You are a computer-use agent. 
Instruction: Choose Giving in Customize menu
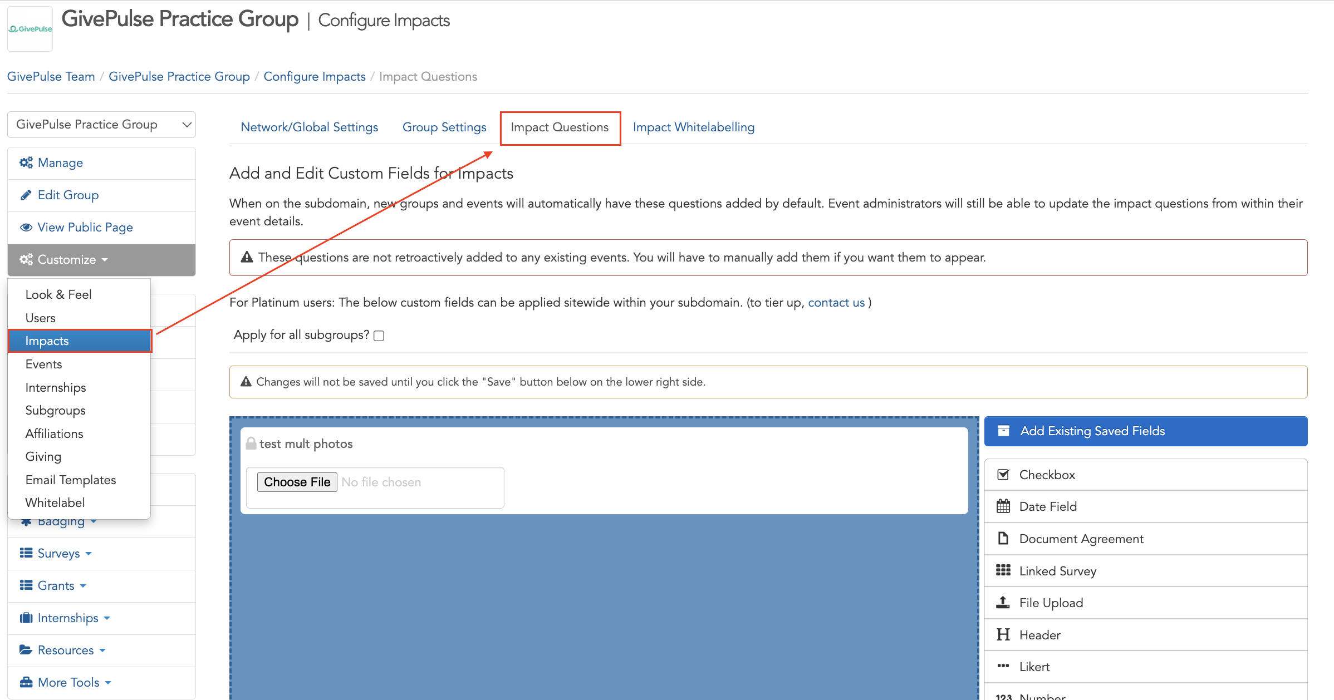[x=80, y=456]
